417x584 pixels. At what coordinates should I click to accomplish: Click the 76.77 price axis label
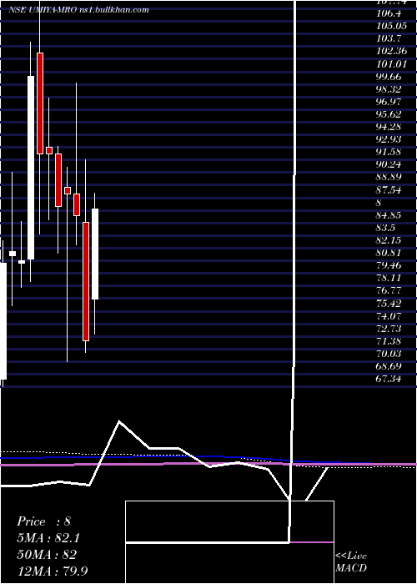pos(389,291)
